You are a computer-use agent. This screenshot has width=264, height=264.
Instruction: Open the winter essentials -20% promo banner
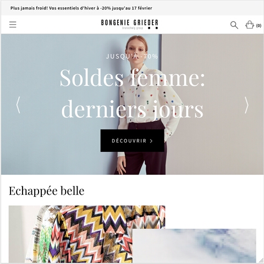(81, 8)
